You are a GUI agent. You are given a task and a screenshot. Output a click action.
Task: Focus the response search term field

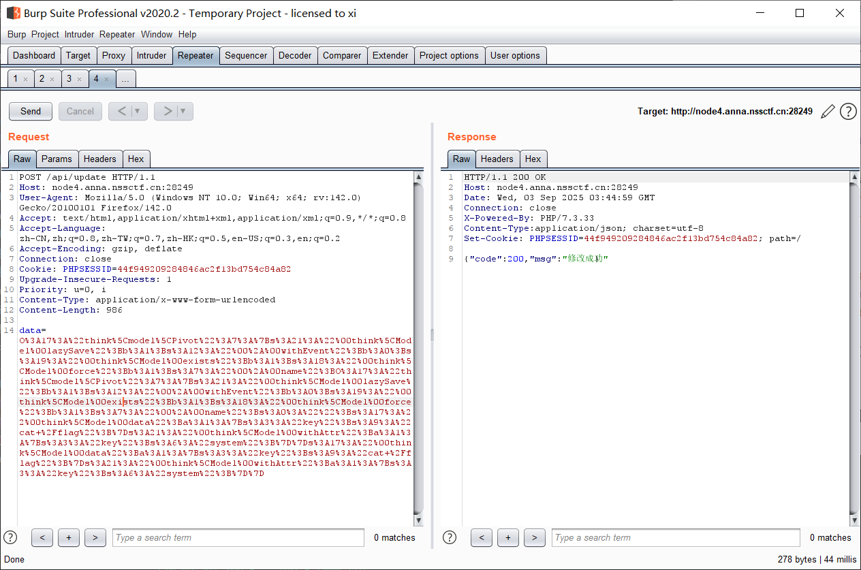[676, 537]
